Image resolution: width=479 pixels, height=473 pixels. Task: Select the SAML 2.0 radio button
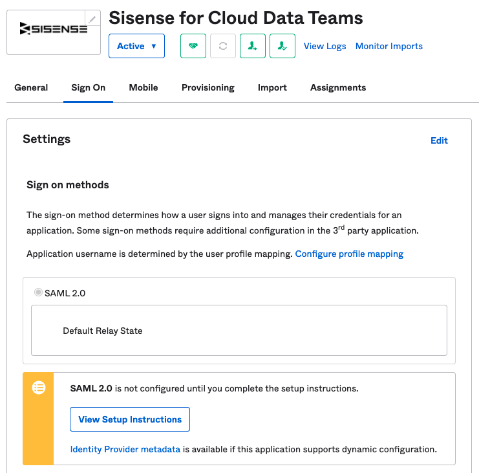38,292
